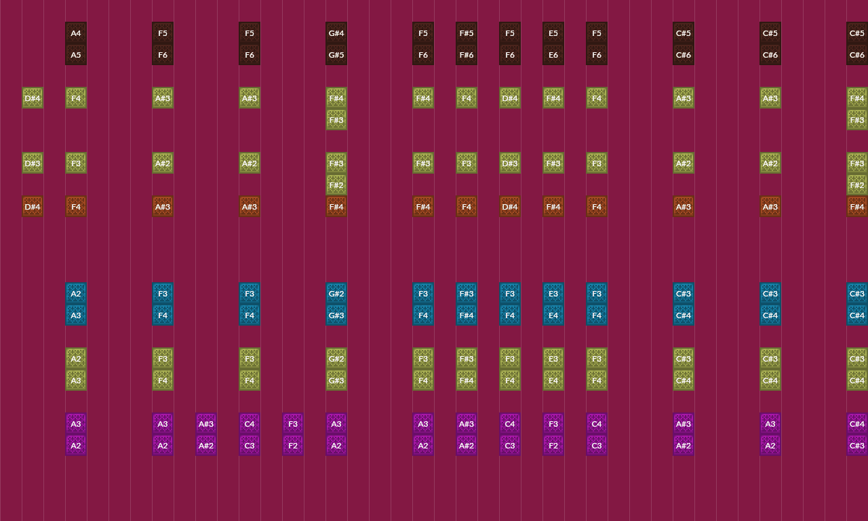The image size is (868, 521).
Task: Click the leftmost dark brown C#5 note block
Action: click(x=684, y=33)
